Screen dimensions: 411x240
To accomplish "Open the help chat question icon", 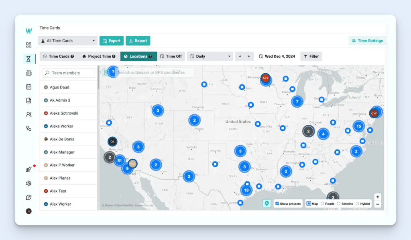I will tap(28, 198).
